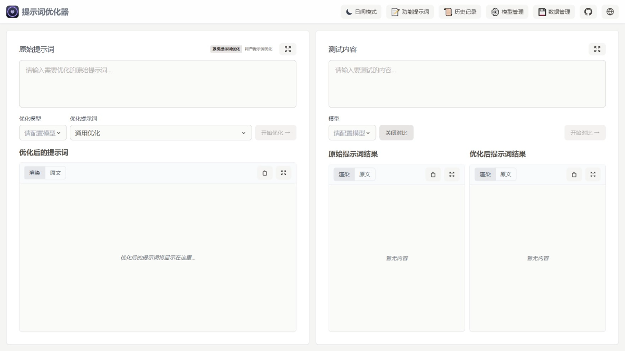Expand the 原始提示词 input fullscreen

click(x=287, y=49)
